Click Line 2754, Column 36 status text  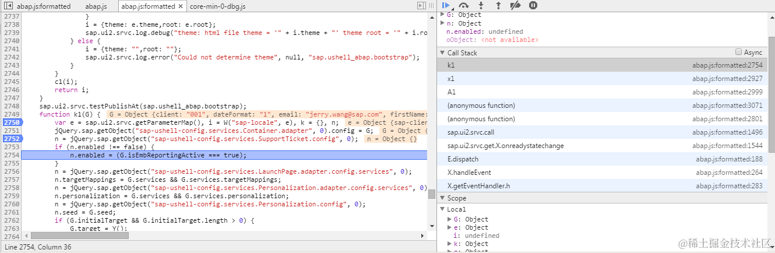(x=38, y=248)
